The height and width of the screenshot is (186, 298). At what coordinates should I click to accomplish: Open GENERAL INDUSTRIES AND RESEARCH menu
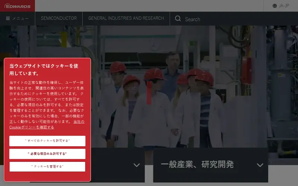point(126,18)
